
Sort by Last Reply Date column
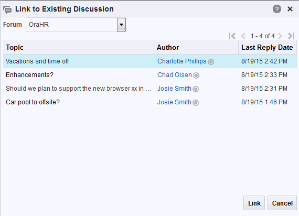(268, 47)
